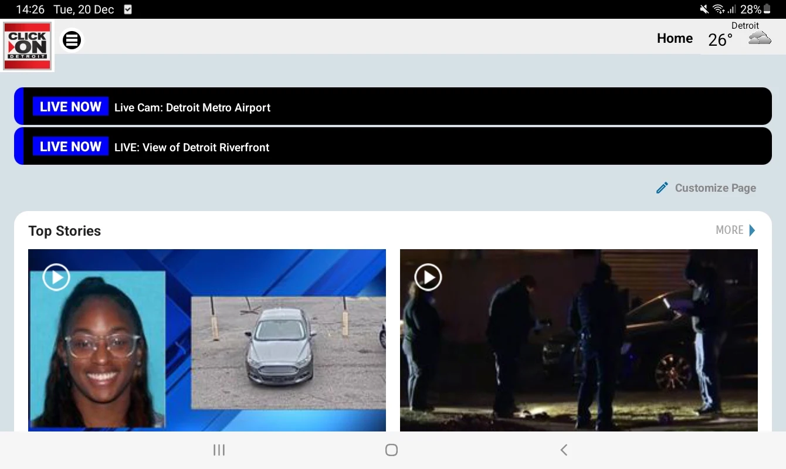
Task: Click the pencil icon next to Customize Page
Action: [662, 187]
